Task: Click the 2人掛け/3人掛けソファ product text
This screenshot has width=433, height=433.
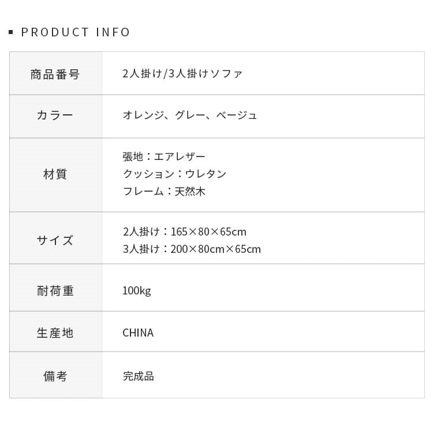Action: (182, 74)
